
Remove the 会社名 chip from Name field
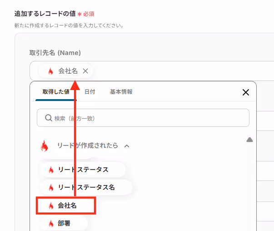(85, 71)
